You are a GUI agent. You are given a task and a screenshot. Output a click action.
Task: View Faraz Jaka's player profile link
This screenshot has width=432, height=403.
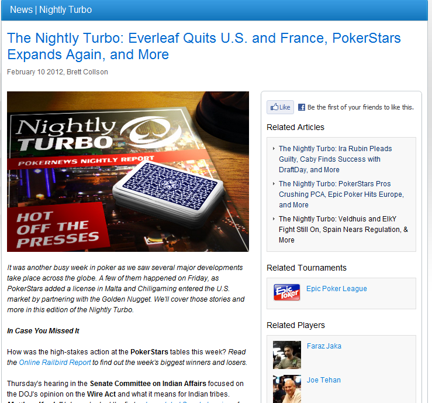click(324, 346)
